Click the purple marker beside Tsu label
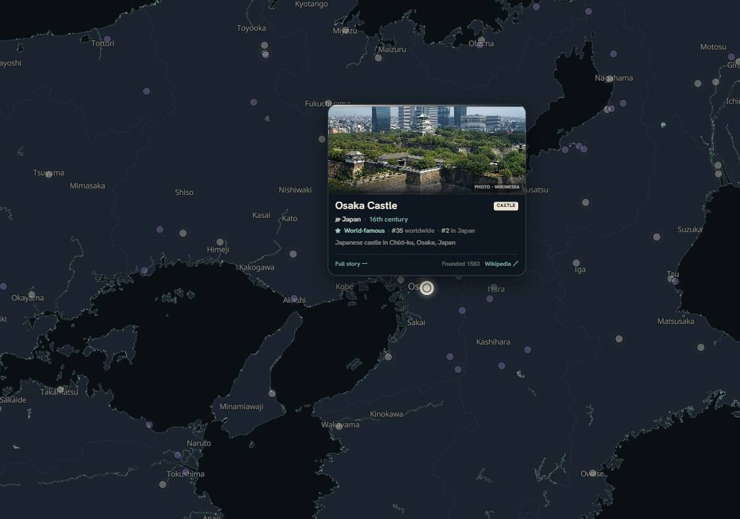 (675, 282)
